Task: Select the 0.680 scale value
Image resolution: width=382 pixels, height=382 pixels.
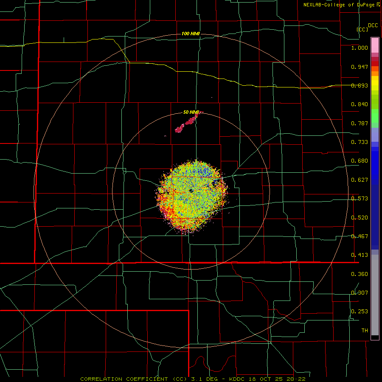Action: pos(360,161)
